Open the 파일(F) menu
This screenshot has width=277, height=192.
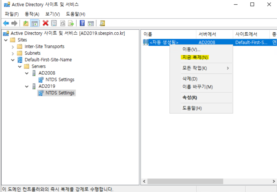[12, 14]
